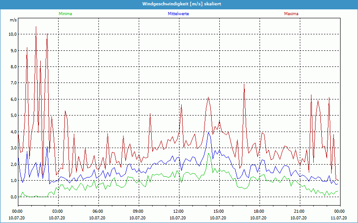Click the 18:00 time axis label
Image resolution: width=358 pixels, height=223 pixels.
pyautogui.click(x=259, y=211)
